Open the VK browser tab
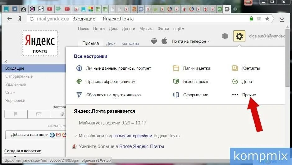The height and width of the screenshot is (165, 292). (15, 9)
